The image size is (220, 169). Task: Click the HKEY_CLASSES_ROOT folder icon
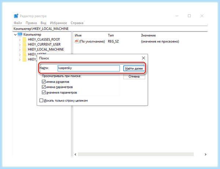[x=25, y=40]
